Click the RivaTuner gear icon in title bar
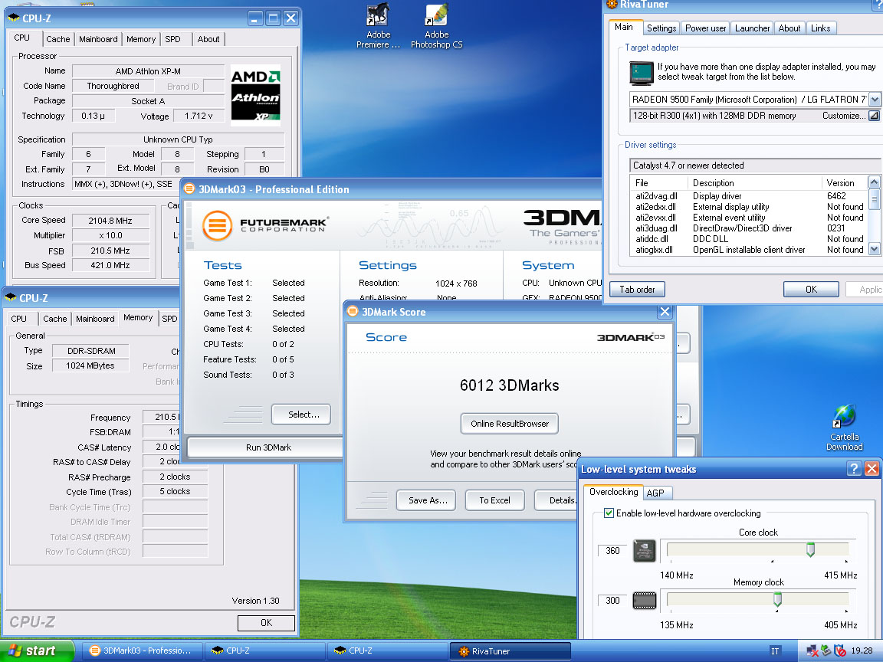This screenshot has height=662, width=883. click(612, 4)
